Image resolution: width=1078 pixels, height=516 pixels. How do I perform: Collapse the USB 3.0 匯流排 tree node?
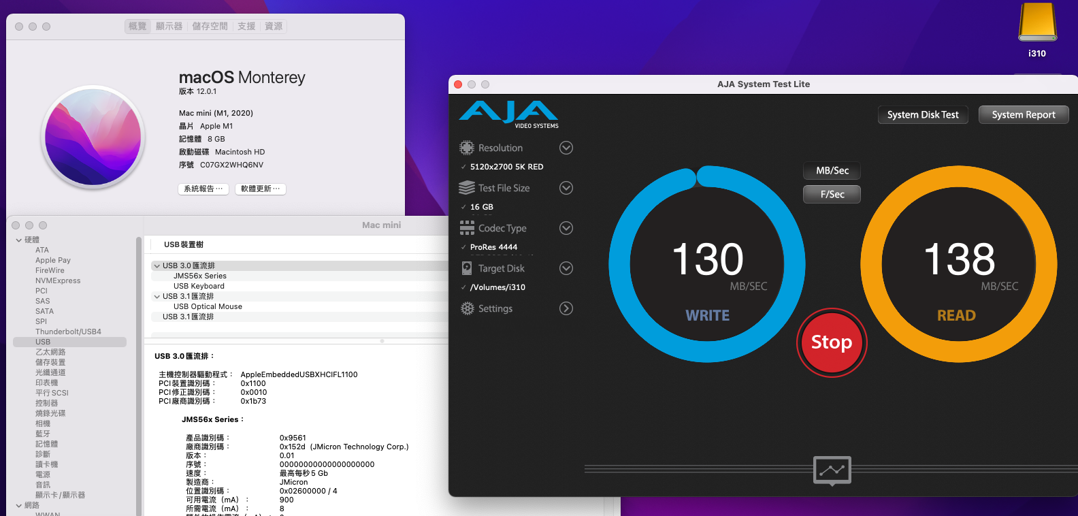tap(157, 265)
